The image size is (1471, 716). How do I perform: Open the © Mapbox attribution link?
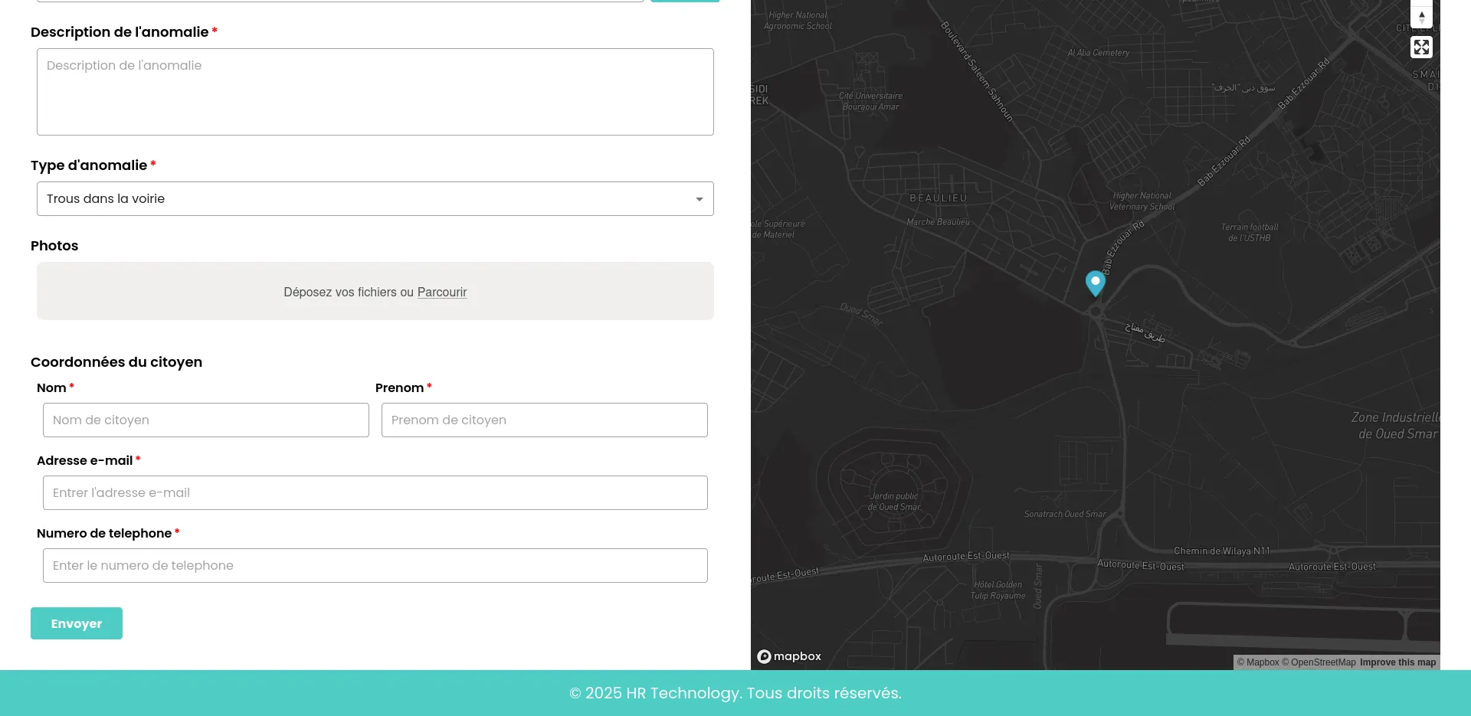click(x=1258, y=662)
